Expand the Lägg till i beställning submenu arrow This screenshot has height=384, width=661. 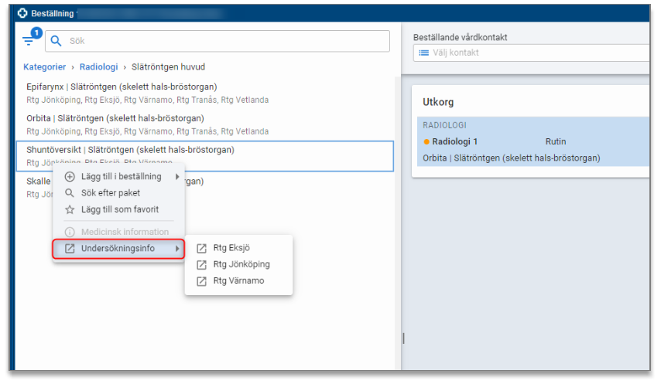[x=177, y=177]
